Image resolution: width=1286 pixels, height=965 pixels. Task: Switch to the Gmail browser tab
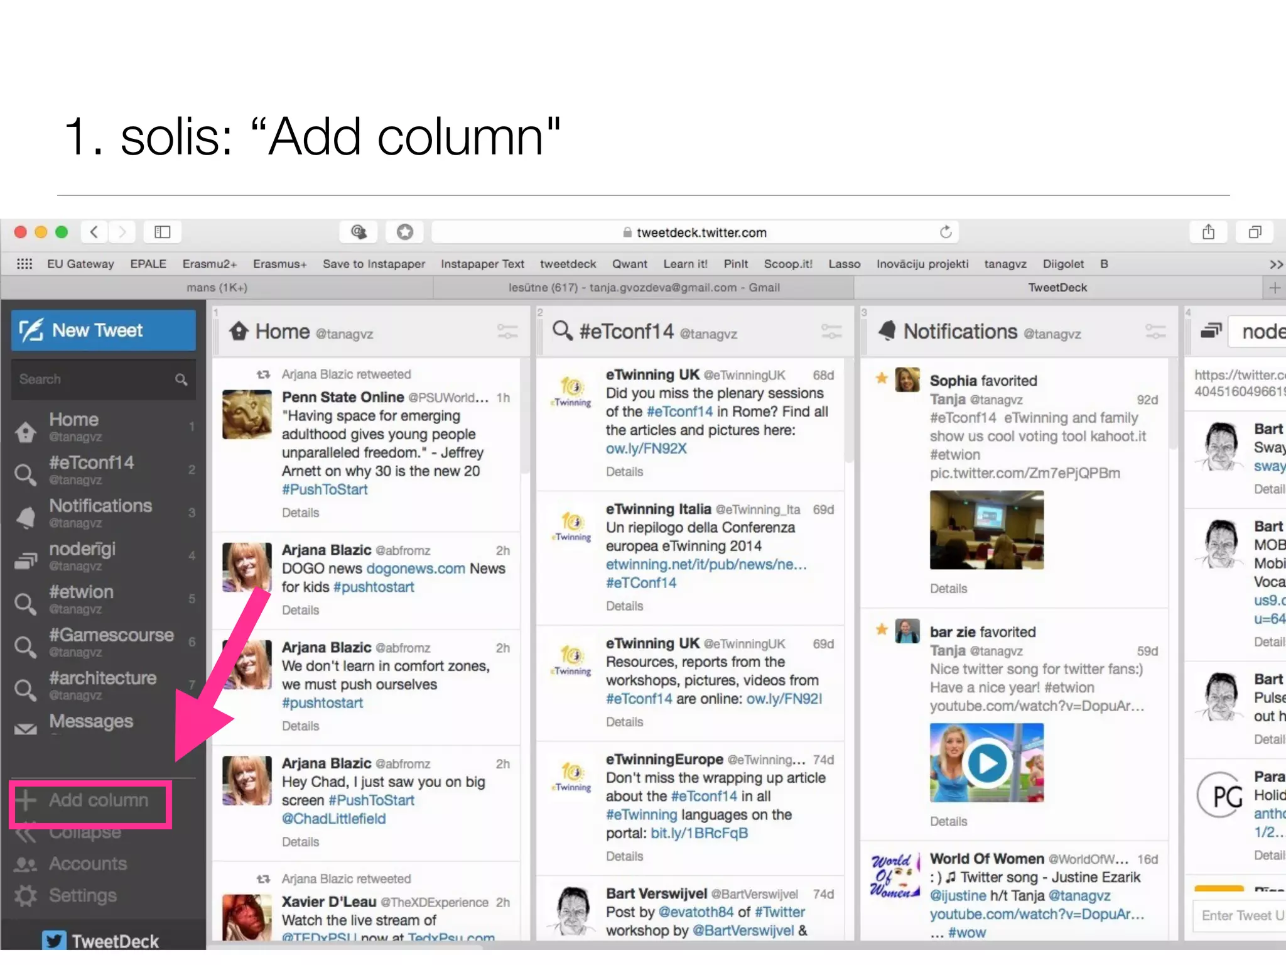point(644,288)
